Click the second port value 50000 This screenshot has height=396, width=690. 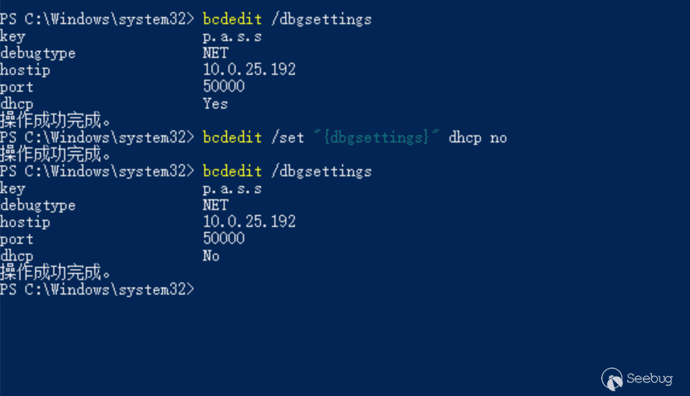224,238
